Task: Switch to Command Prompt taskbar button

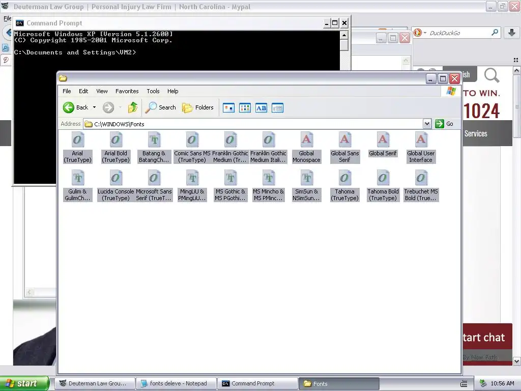Action: [x=257, y=383]
